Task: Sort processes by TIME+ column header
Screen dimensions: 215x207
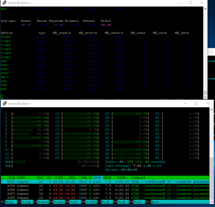Action: click(122, 178)
